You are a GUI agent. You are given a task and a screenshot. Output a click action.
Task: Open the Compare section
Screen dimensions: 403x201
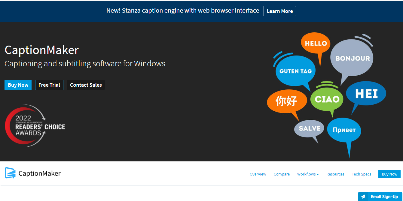tap(282, 174)
